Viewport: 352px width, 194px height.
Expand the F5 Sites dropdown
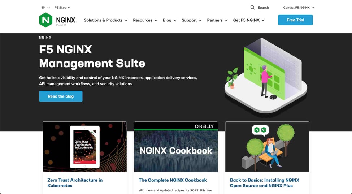click(62, 8)
